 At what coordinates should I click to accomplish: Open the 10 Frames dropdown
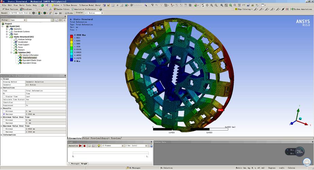tap(122, 146)
